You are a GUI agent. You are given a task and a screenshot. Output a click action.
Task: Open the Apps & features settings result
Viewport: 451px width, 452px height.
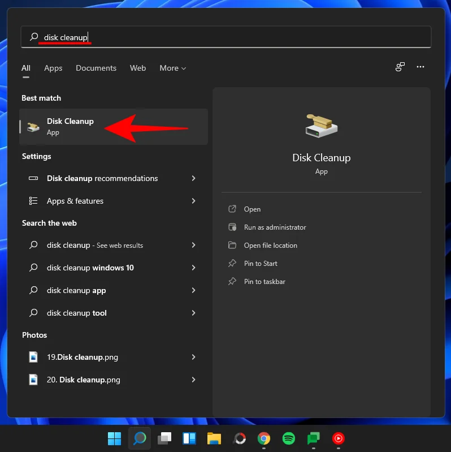click(114, 201)
